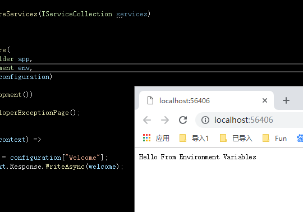
Task: Click the welcome argument in WriteAsync
Action: pos(103,167)
